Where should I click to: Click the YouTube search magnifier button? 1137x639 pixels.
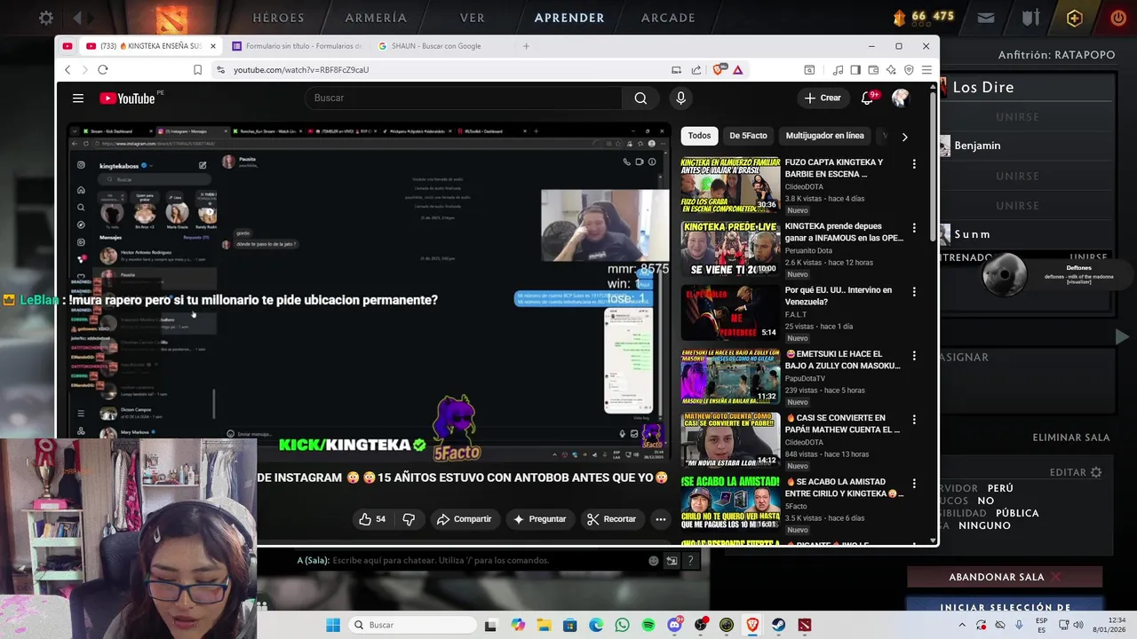(x=640, y=99)
